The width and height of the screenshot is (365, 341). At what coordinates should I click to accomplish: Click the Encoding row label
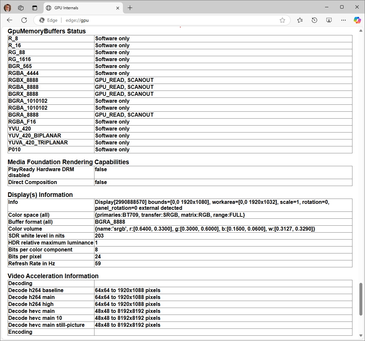coord(20,332)
